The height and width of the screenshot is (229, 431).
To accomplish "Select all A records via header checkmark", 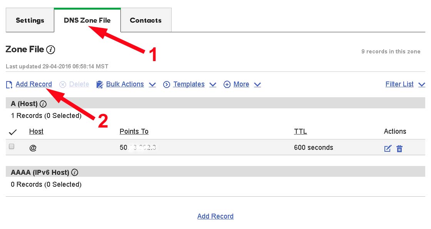I will click(x=13, y=132).
